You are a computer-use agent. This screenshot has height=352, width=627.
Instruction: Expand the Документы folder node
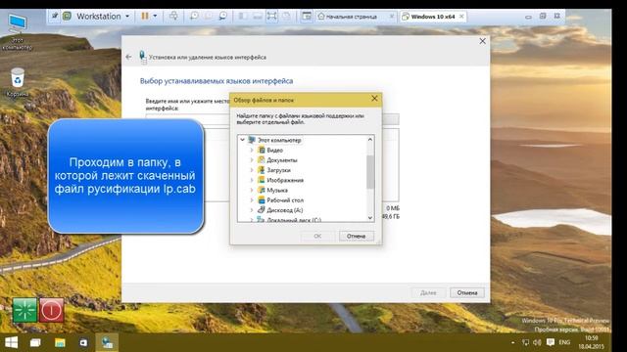coord(252,160)
